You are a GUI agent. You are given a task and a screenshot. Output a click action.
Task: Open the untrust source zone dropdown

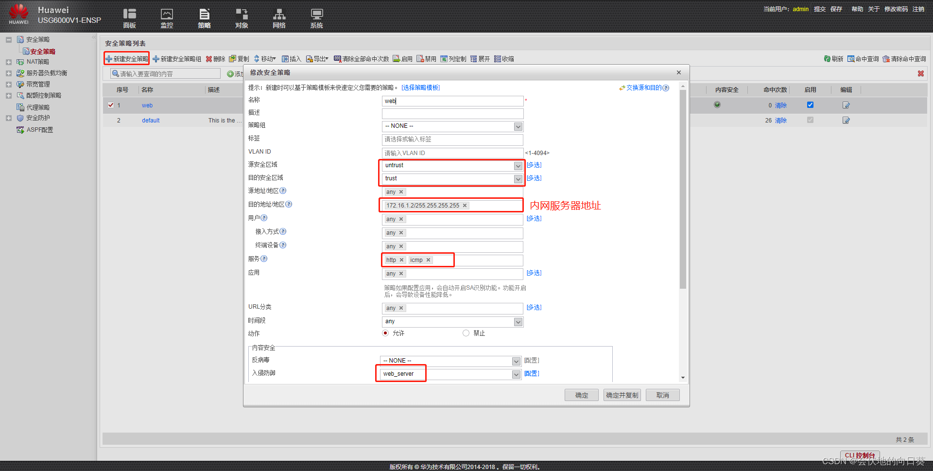[518, 165]
